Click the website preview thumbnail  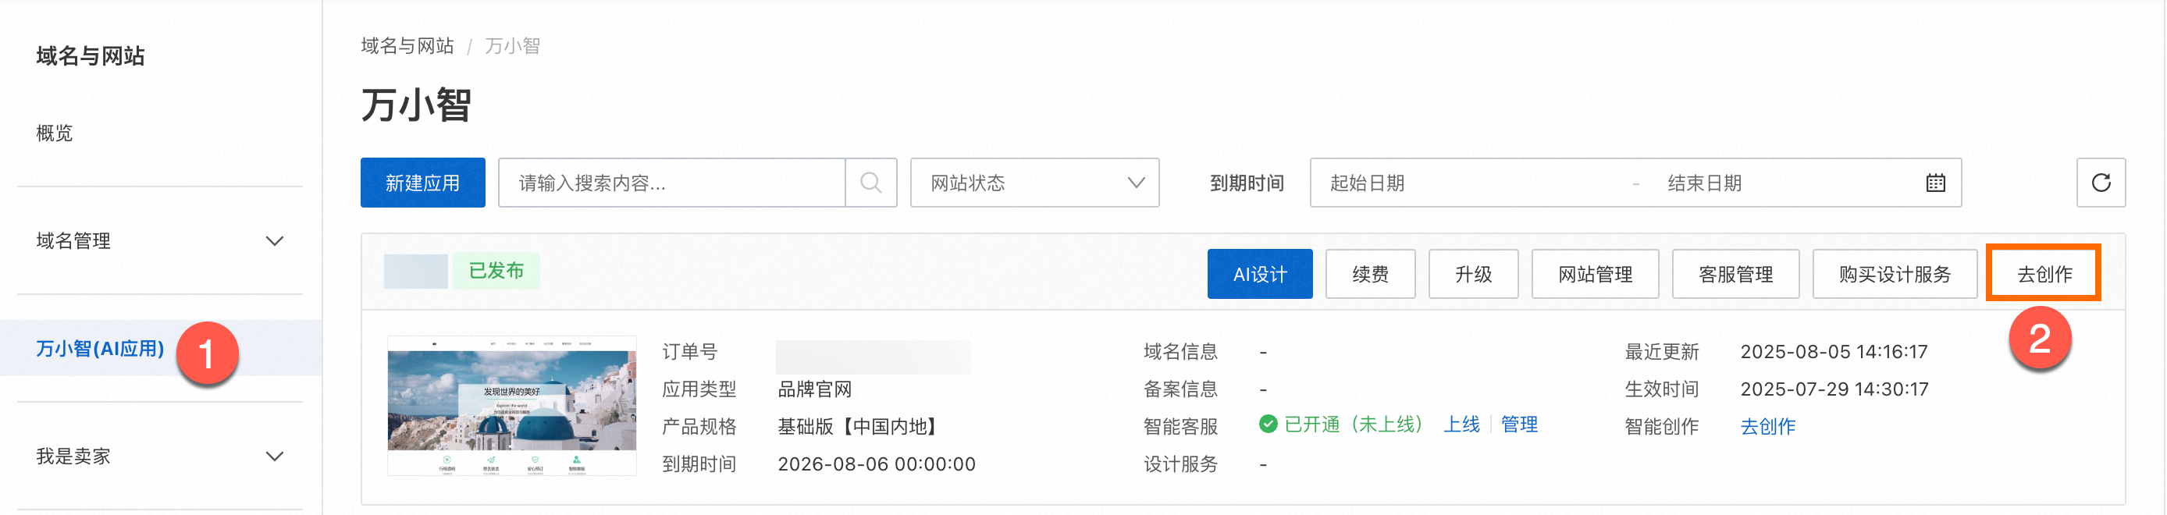[511, 406]
